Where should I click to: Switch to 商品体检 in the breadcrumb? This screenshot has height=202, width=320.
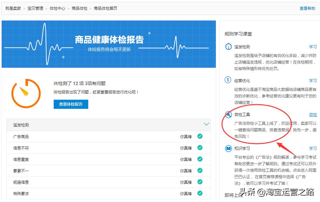point(80,8)
